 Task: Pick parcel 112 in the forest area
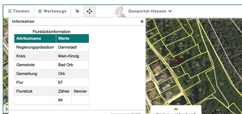(221, 84)
